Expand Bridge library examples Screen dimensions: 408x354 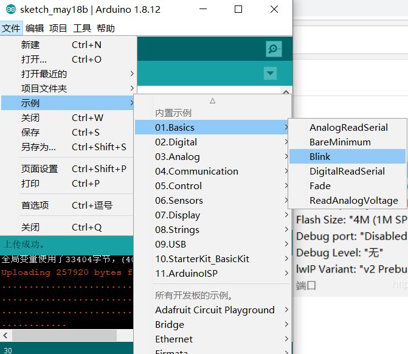coord(212,324)
